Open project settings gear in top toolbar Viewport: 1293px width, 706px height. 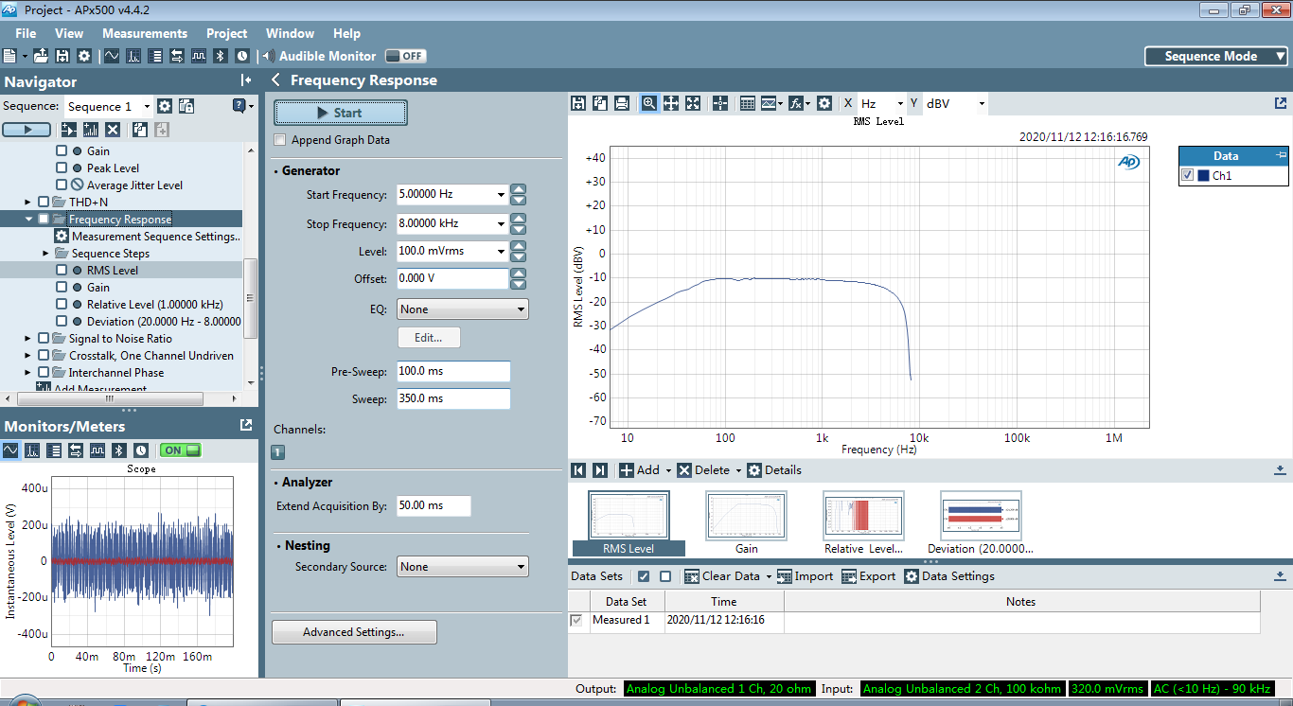click(84, 56)
